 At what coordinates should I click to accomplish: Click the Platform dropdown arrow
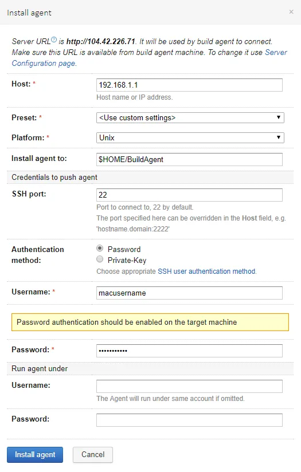click(x=279, y=137)
